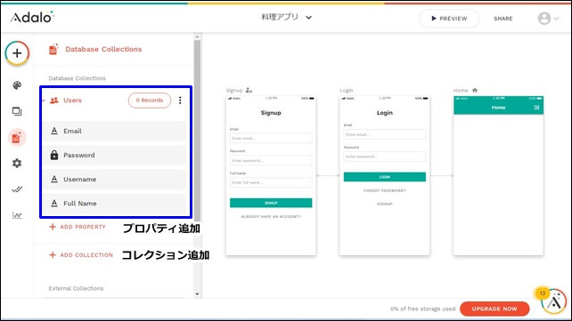The width and height of the screenshot is (572, 321).
Task: Click the External Collections section label
Action: pos(76,288)
